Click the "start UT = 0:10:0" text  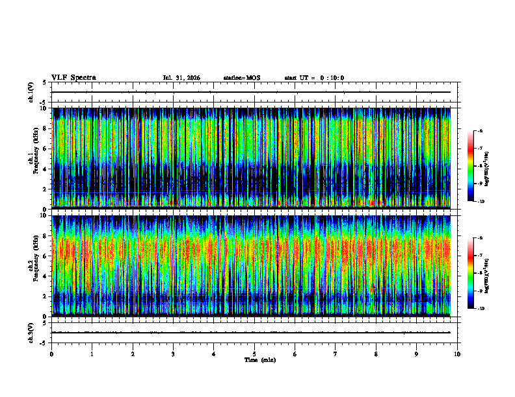tap(314, 78)
